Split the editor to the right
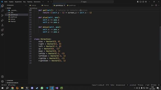This screenshot has height=90, width=161. [x=156, y=5]
